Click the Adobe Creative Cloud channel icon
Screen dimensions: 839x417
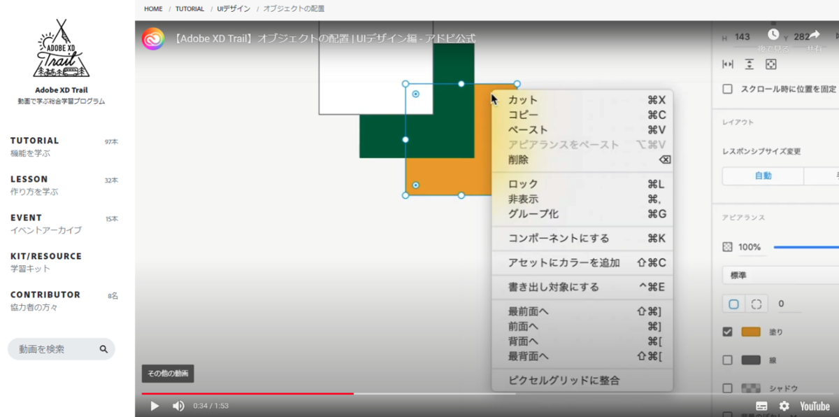click(x=153, y=38)
